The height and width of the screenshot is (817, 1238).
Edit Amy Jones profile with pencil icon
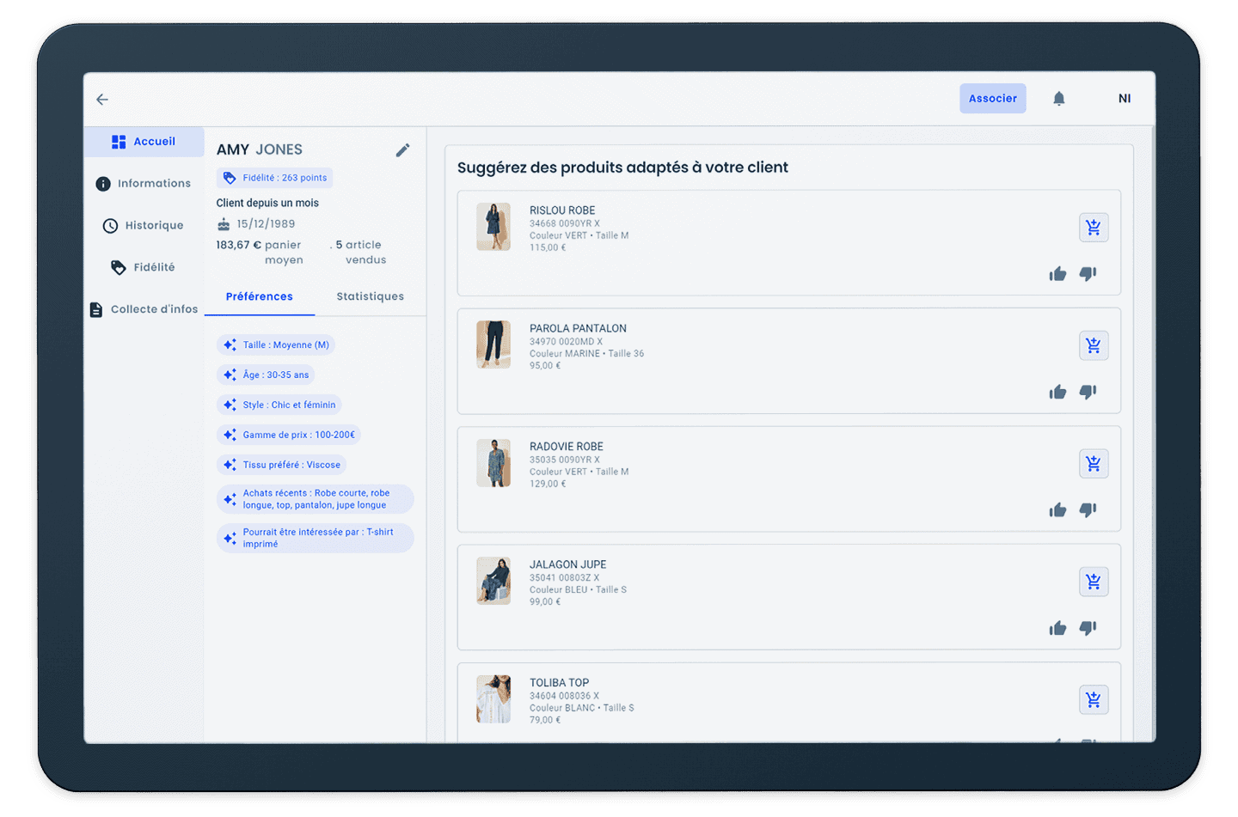(402, 150)
